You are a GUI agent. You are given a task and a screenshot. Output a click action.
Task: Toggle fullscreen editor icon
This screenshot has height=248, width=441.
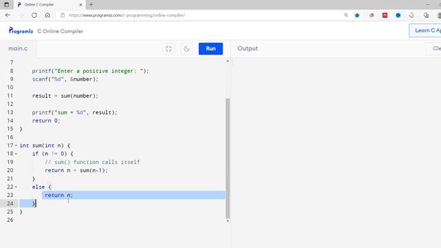click(x=168, y=49)
